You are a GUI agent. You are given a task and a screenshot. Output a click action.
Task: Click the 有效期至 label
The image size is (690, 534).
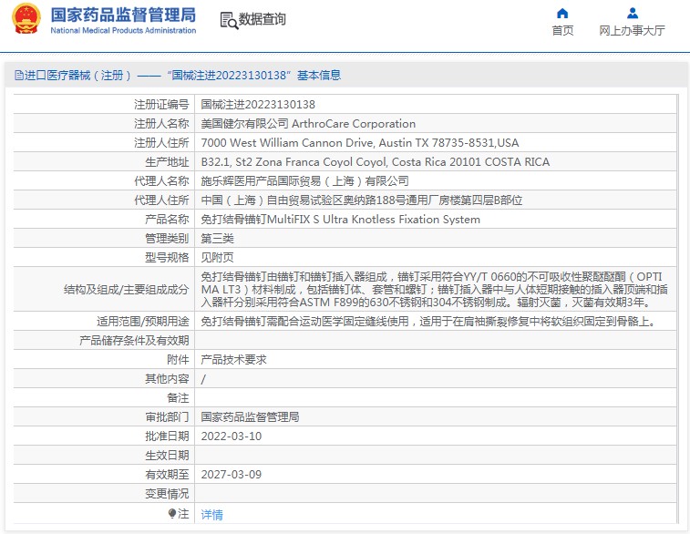(x=167, y=475)
